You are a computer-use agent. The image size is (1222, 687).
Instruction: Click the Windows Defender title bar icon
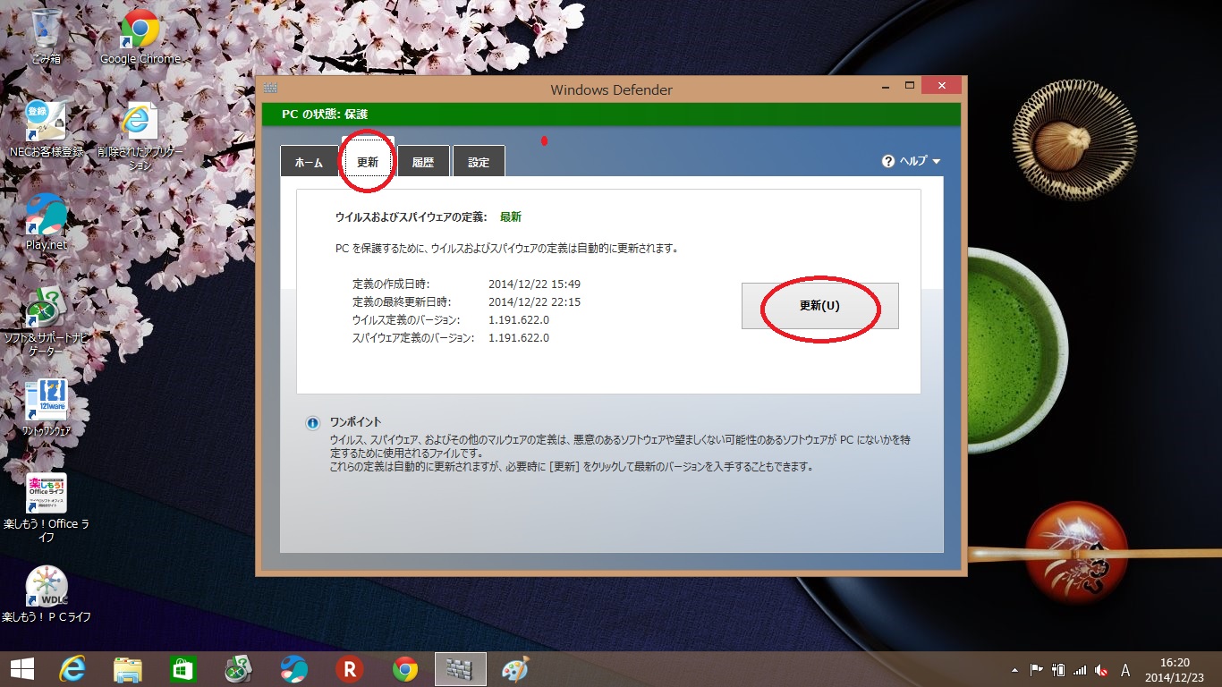click(x=270, y=88)
